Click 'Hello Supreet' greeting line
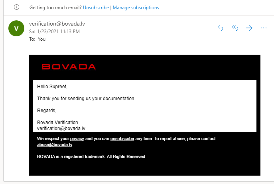The image size is (274, 184). [52, 87]
